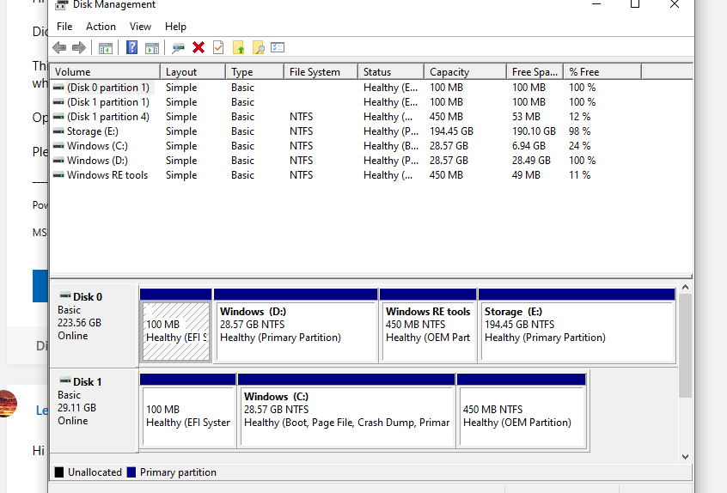This screenshot has width=727, height=493.
Task: Click the Disk 0 drive icon
Action: [65, 295]
